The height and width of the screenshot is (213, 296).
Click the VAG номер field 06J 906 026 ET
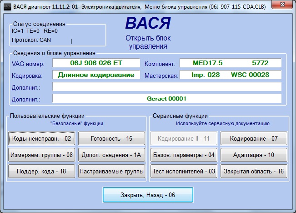pos(96,63)
